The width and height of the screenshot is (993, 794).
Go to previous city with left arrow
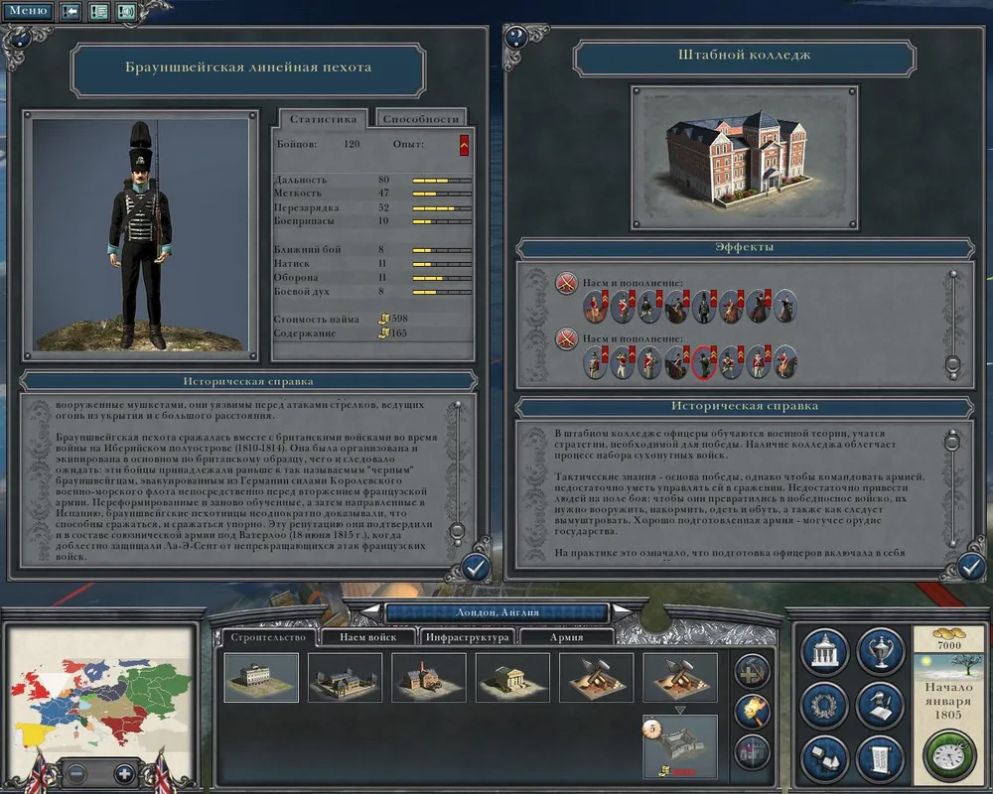point(371,612)
